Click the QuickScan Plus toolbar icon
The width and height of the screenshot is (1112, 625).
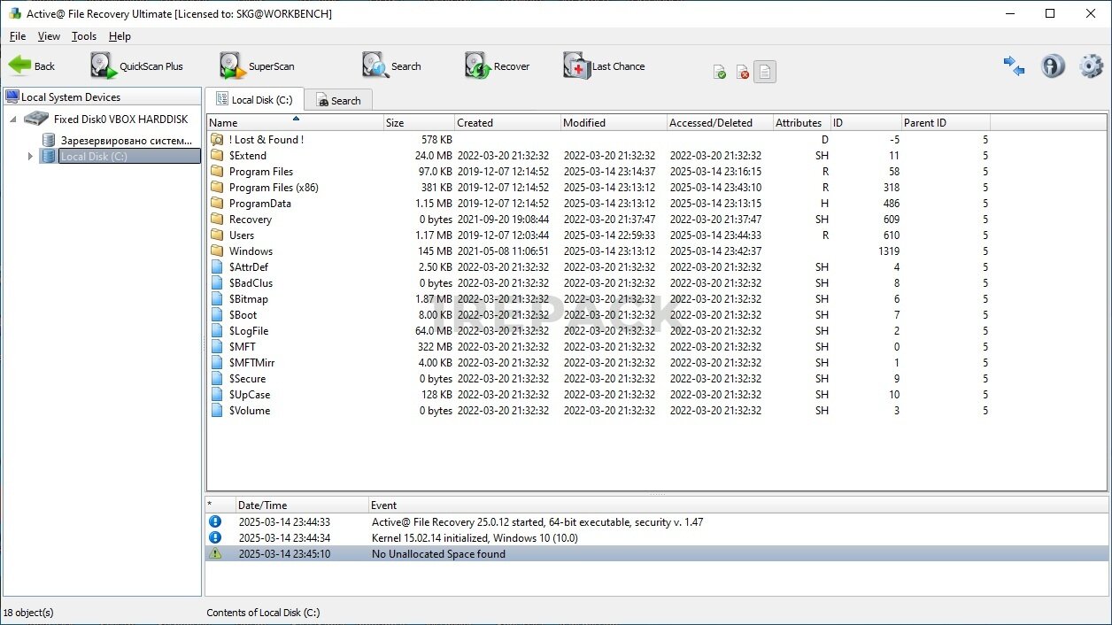pos(104,66)
